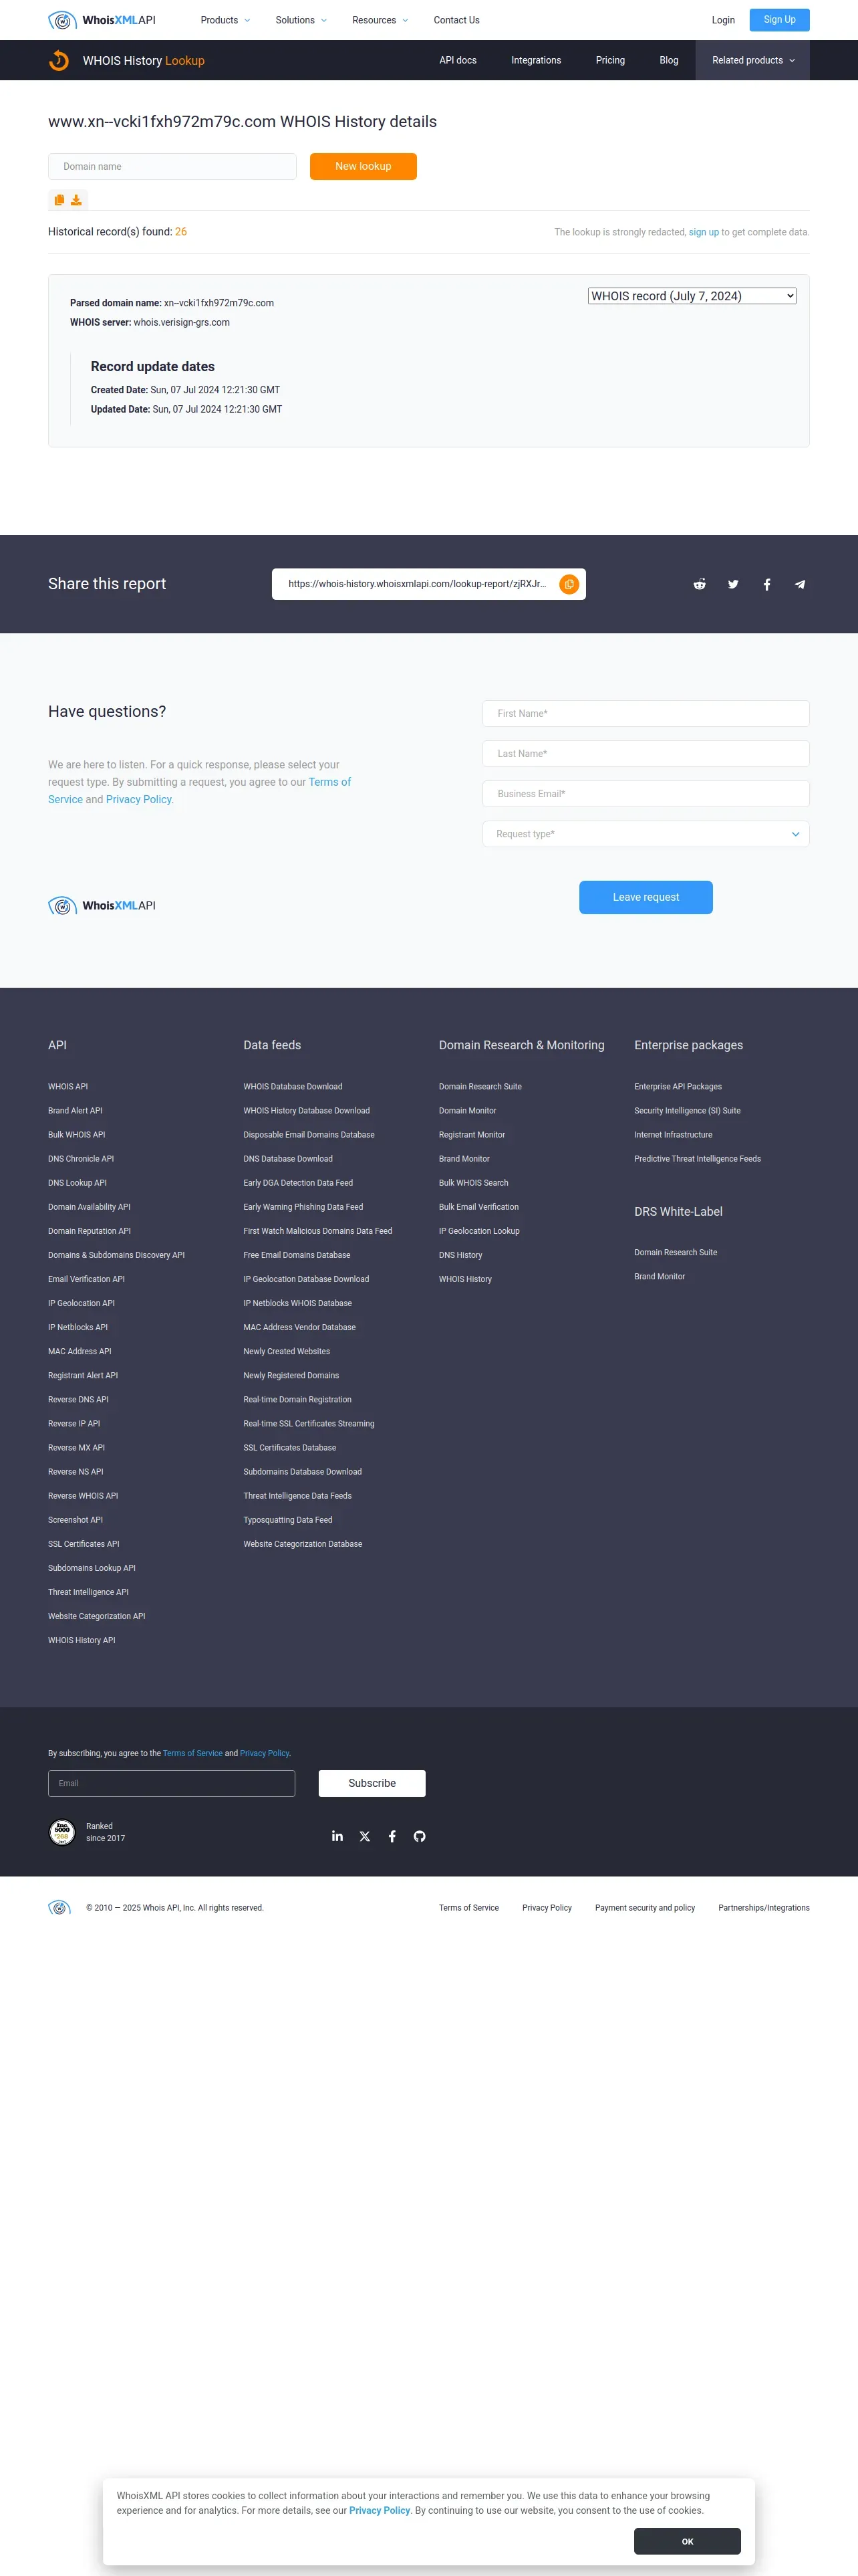Download the report via download icon
This screenshot has width=858, height=2576.
(76, 200)
